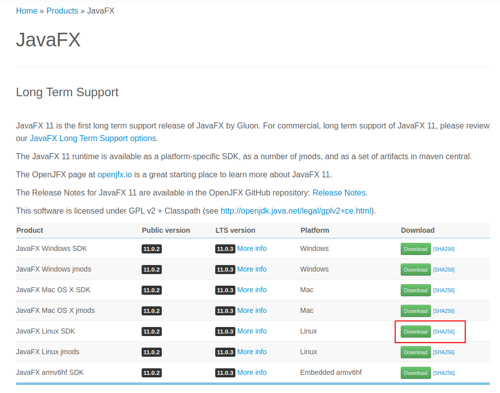
Task: Open SHA256 link for Linux SDK
Action: [444, 332]
